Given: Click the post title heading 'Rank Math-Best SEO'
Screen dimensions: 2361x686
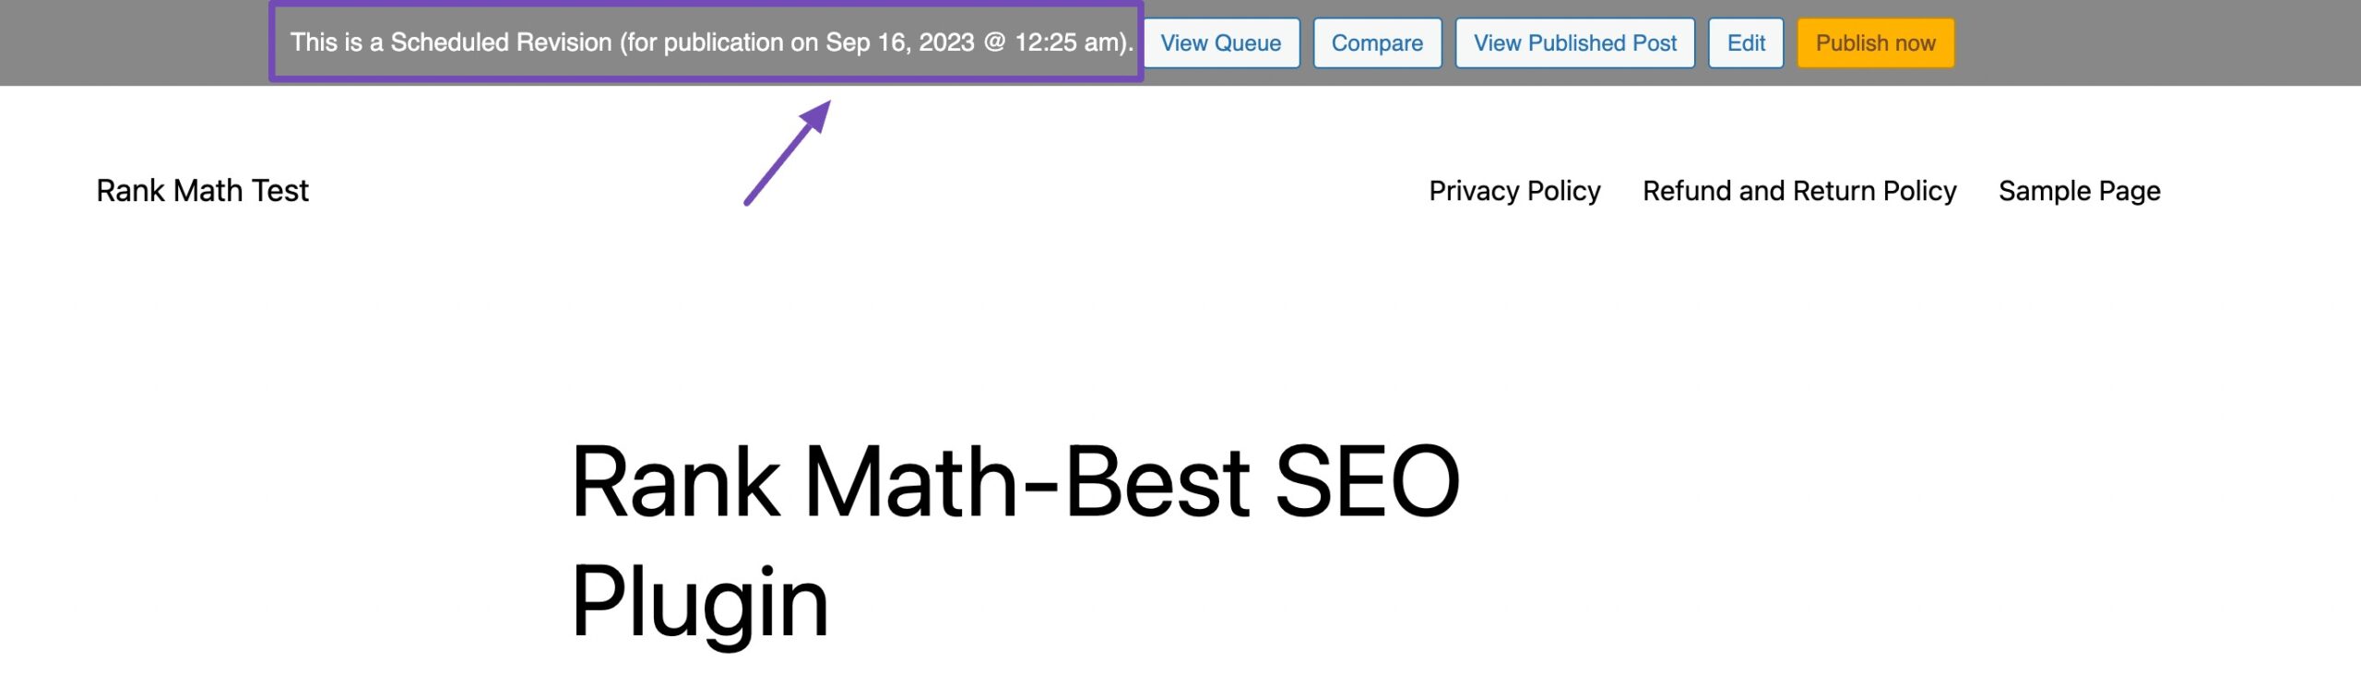Looking at the screenshot, I should (1014, 483).
